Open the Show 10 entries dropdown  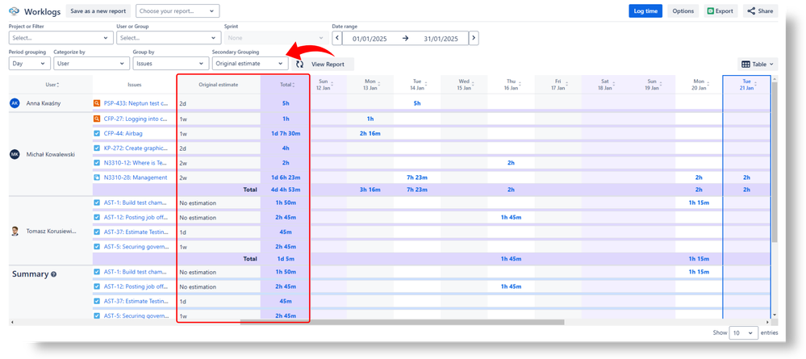[743, 332]
